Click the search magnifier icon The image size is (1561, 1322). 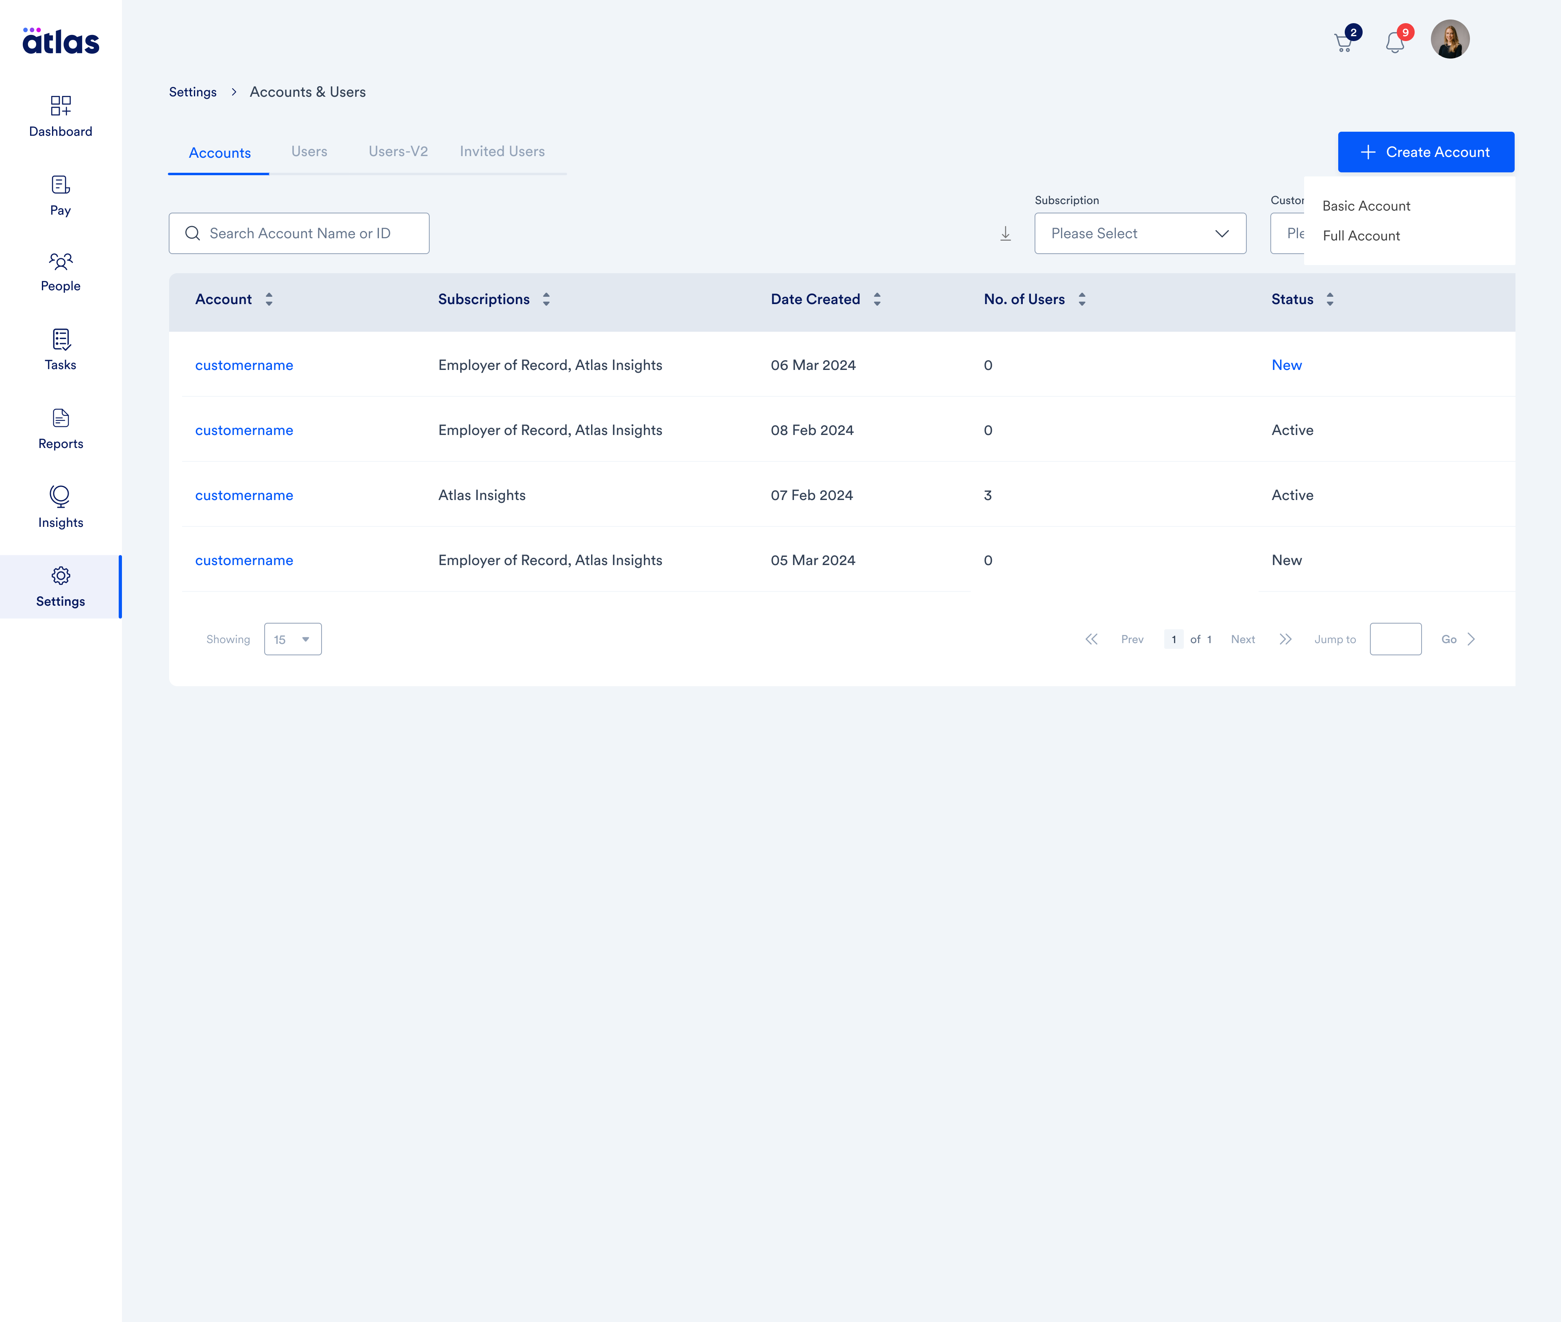[x=193, y=233]
